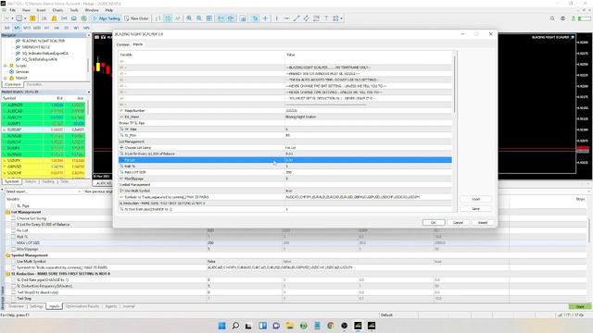
Task: Select MIDNIGHT BLITZ expert in Navigator
Action: click(x=35, y=47)
